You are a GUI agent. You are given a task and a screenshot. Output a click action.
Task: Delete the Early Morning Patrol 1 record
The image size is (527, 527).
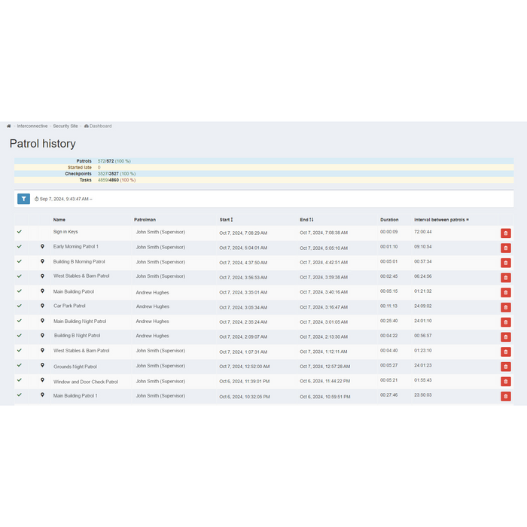(x=506, y=248)
